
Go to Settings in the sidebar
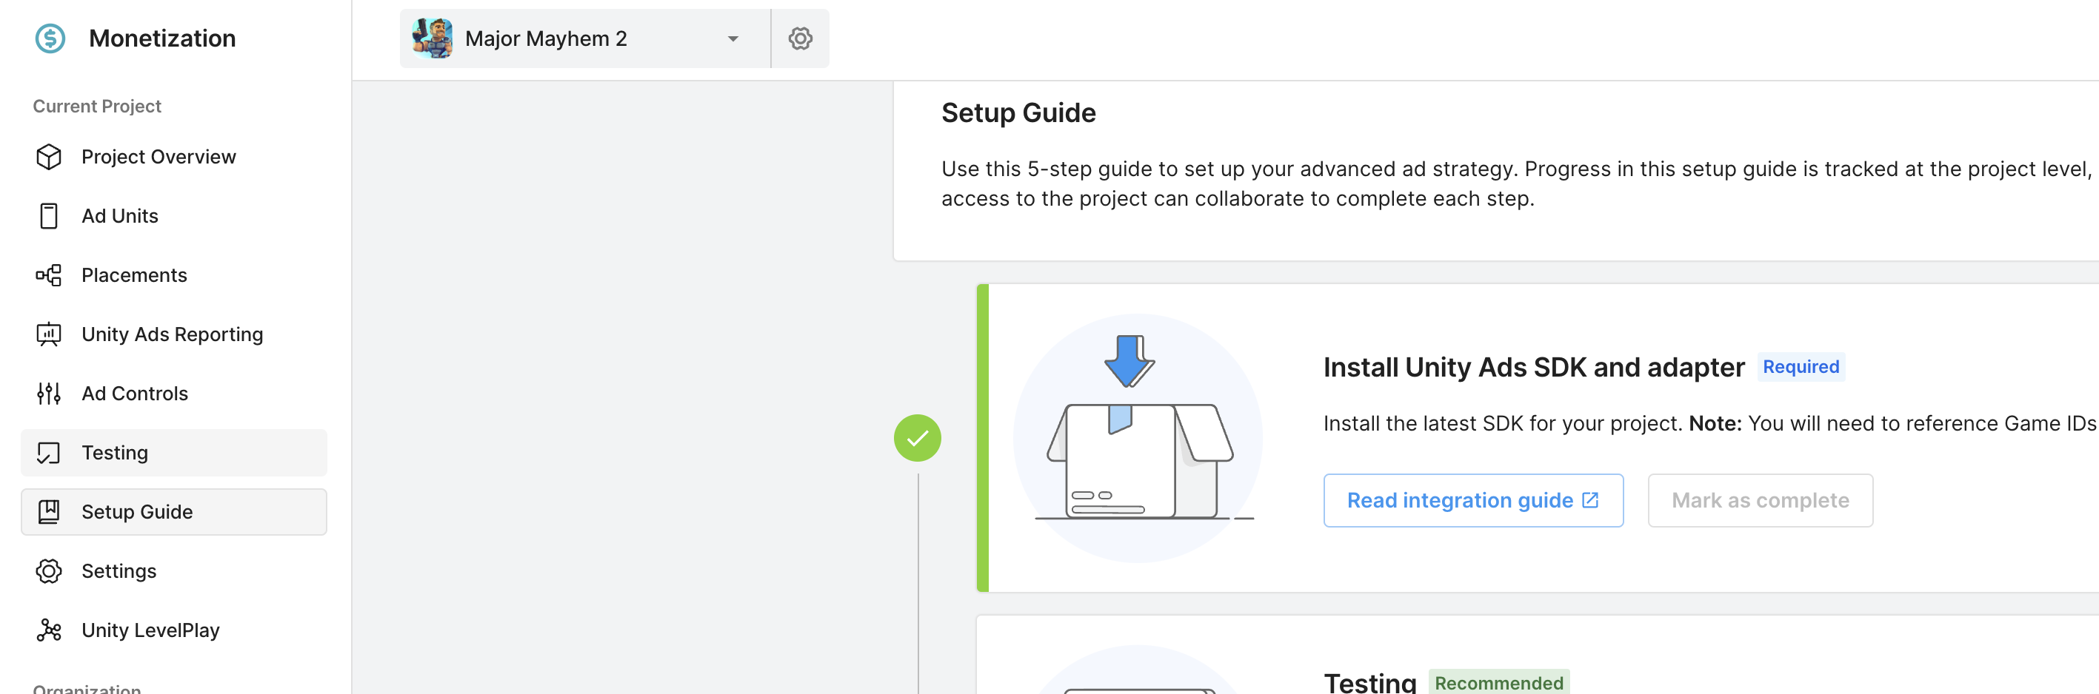119,571
